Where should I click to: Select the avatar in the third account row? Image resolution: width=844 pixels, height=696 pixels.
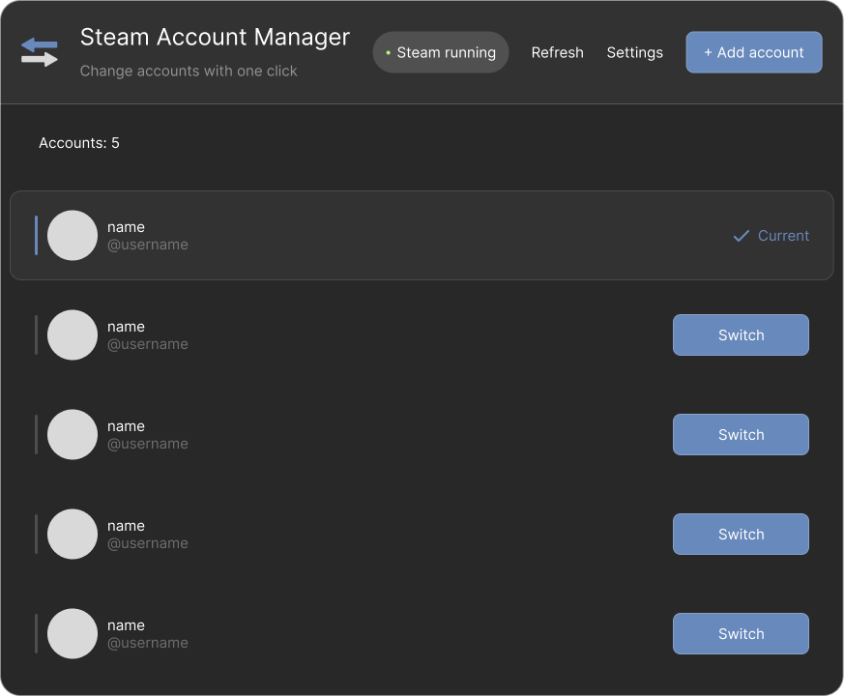[x=73, y=434]
